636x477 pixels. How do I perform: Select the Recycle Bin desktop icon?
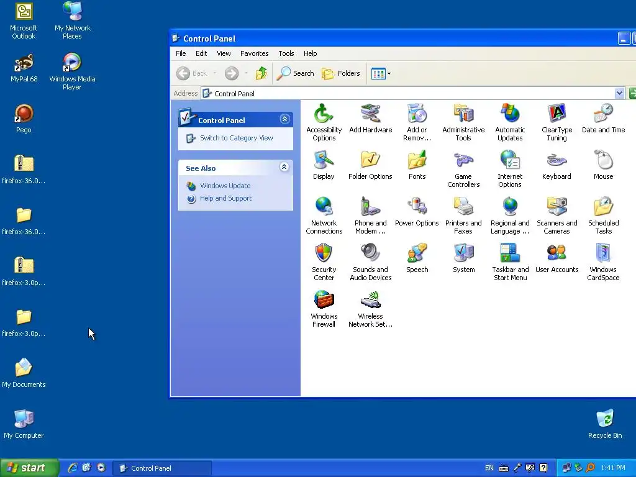pyautogui.click(x=605, y=424)
